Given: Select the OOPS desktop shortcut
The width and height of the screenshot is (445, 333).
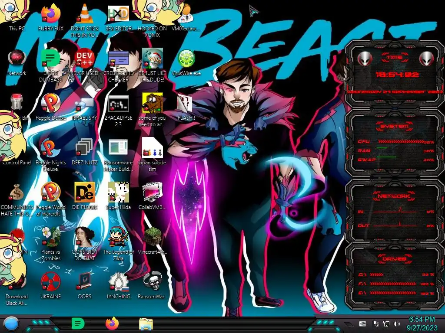Looking at the screenshot, I should 85,285.
